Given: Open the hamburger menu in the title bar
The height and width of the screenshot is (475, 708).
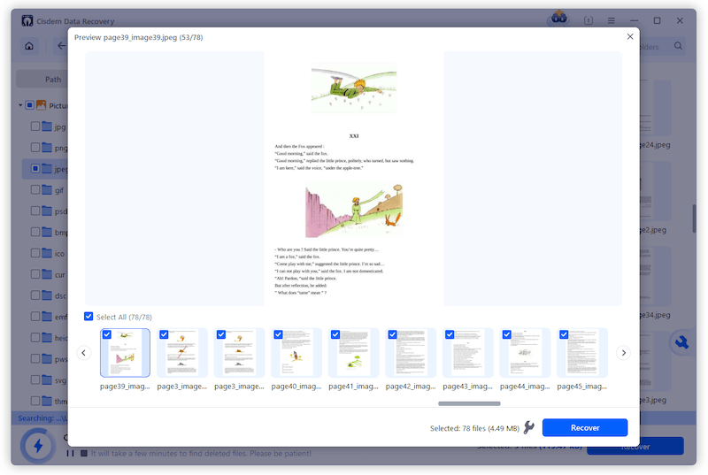Looking at the screenshot, I should click(611, 20).
